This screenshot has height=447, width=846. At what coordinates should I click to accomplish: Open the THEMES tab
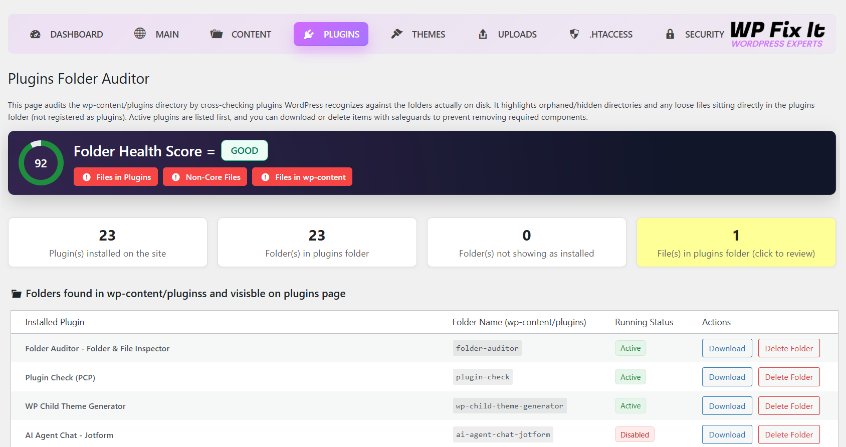pyautogui.click(x=418, y=34)
